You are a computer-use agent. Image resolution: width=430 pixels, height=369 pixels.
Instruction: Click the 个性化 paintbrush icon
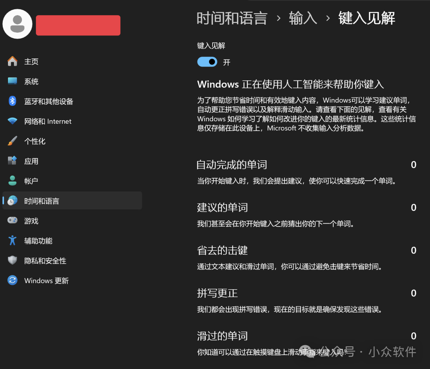point(13,141)
